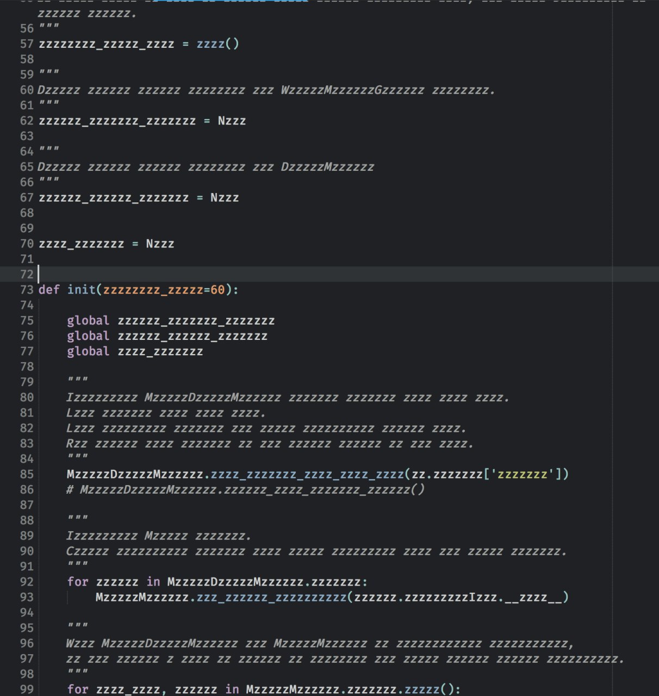Click the in keyword on line 99
The image size is (659, 696).
click(x=232, y=689)
